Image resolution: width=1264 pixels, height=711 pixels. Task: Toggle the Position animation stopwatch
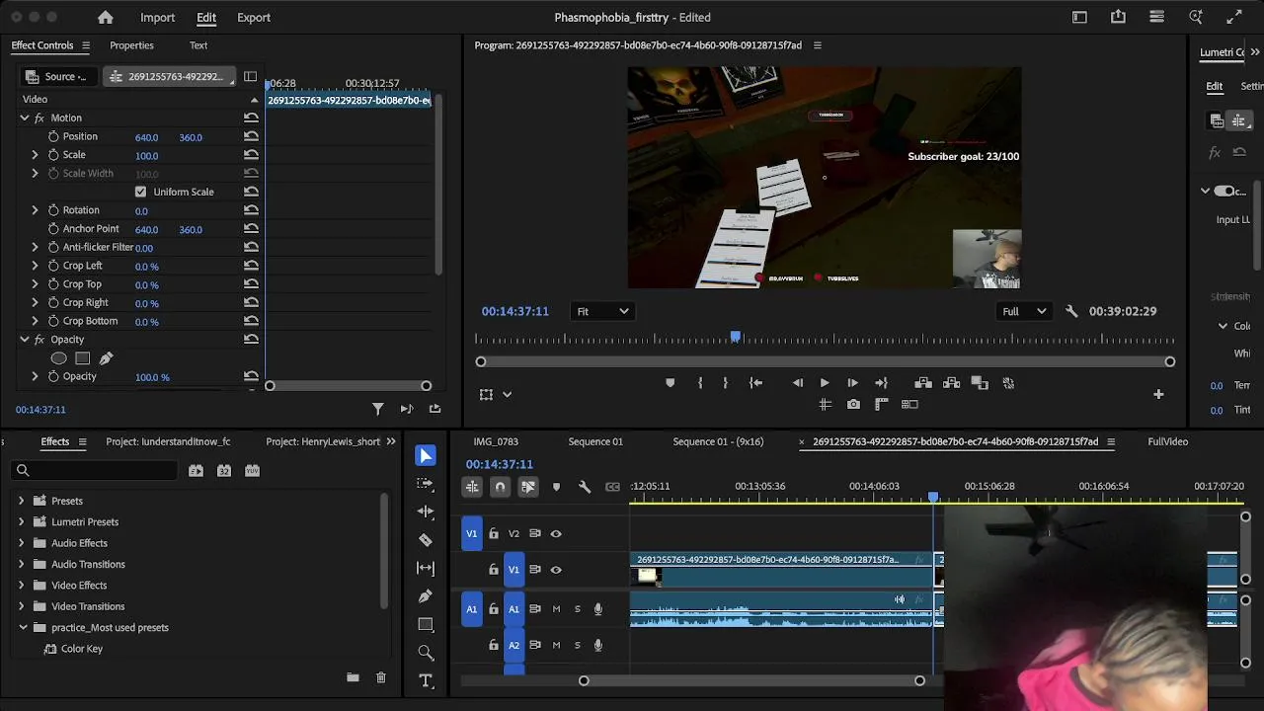click(53, 136)
